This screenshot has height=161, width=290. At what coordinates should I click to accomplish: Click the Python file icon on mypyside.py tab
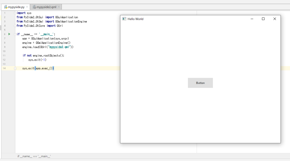[x=6, y=7]
